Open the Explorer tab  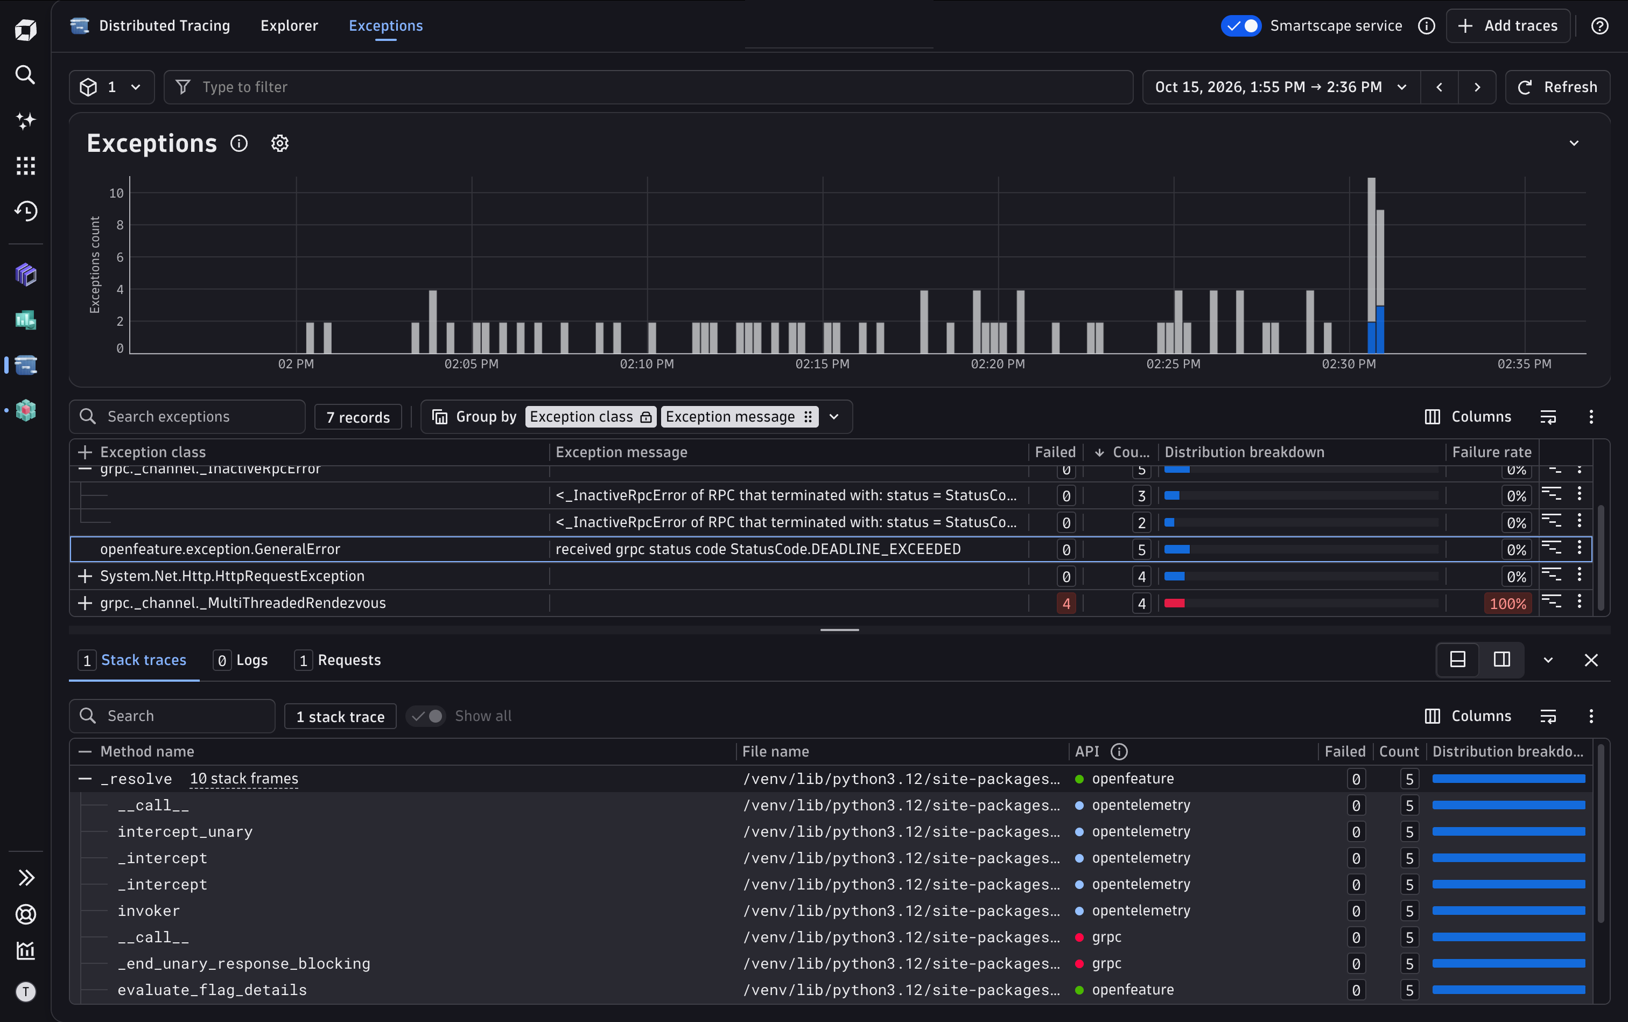coord(289,26)
